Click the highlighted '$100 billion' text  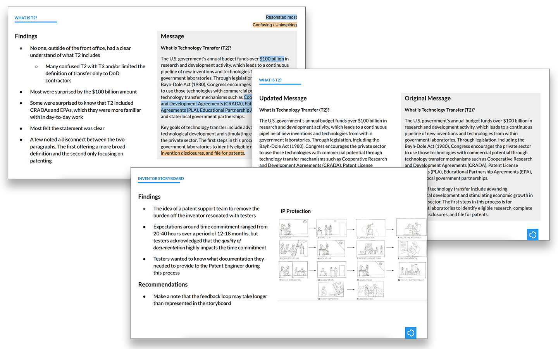point(272,59)
